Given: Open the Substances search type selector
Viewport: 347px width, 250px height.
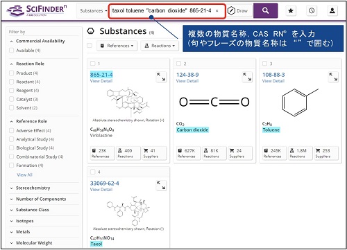Looking at the screenshot, I should 93,11.
